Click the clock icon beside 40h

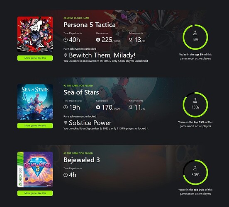[x=66, y=40]
